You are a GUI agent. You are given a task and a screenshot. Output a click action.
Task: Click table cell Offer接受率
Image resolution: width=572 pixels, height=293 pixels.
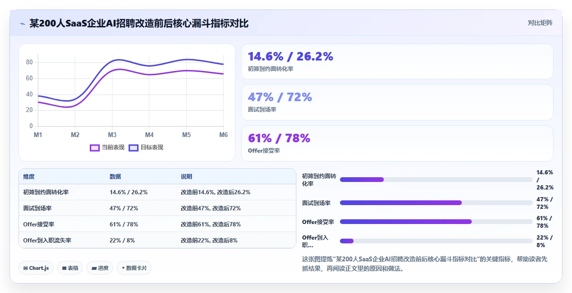(x=39, y=224)
